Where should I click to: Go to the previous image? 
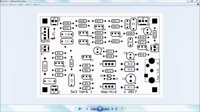(94, 109)
